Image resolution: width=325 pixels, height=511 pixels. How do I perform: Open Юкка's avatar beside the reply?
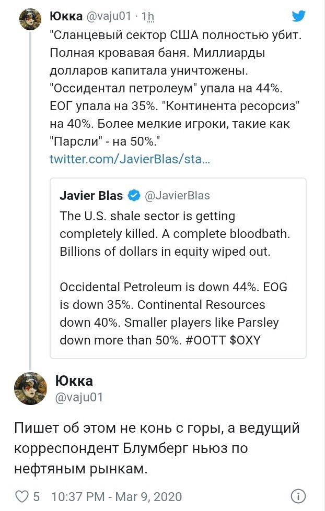(x=31, y=388)
